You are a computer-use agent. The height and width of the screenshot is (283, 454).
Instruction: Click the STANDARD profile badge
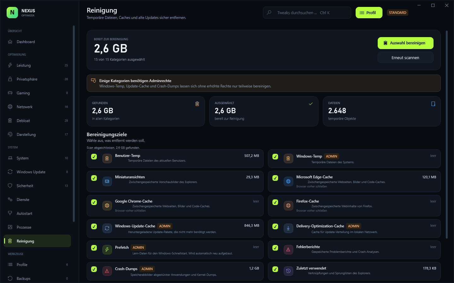point(398,13)
